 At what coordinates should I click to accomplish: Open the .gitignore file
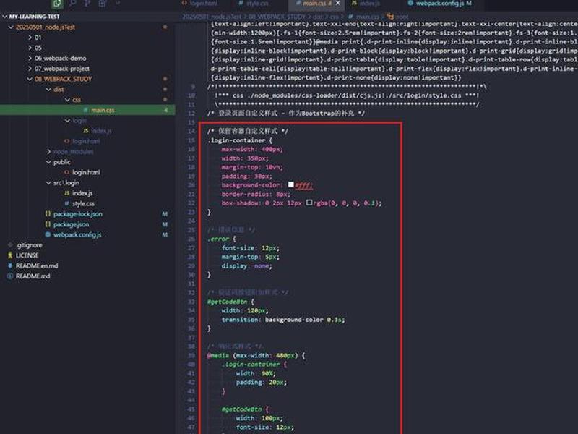point(29,245)
